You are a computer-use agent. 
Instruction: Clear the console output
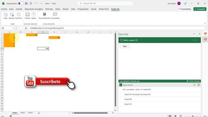tap(194, 85)
